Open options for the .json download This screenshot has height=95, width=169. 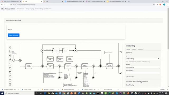(118, 89)
